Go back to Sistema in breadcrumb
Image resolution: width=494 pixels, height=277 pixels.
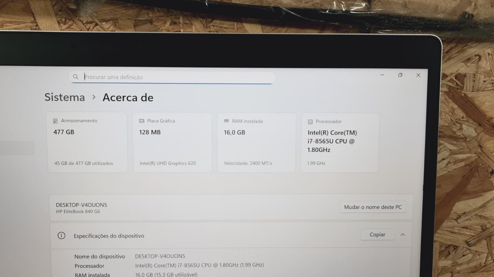pos(65,97)
